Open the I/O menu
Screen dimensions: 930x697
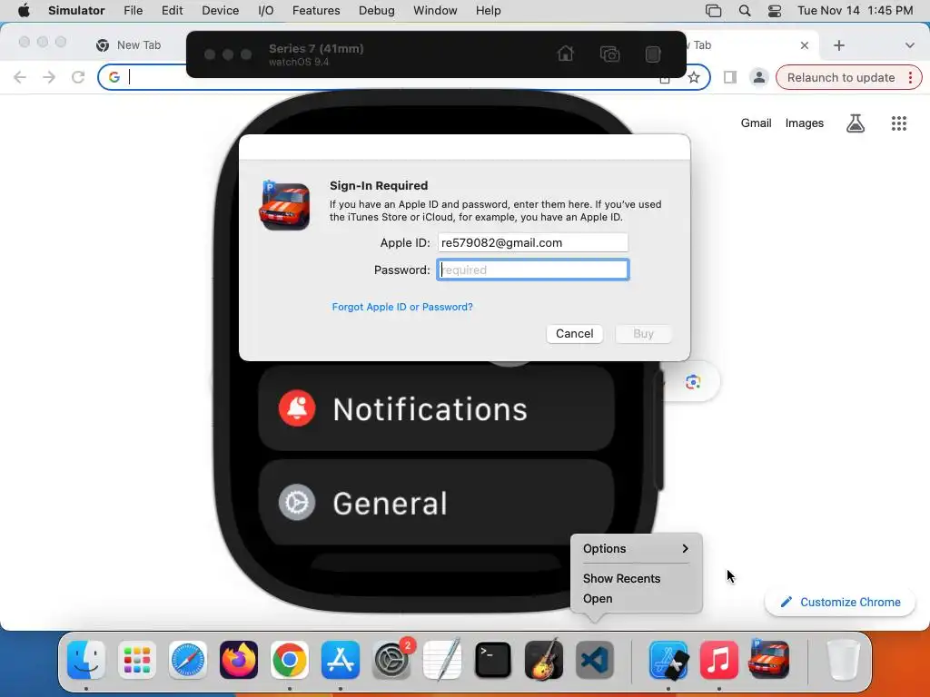(266, 11)
